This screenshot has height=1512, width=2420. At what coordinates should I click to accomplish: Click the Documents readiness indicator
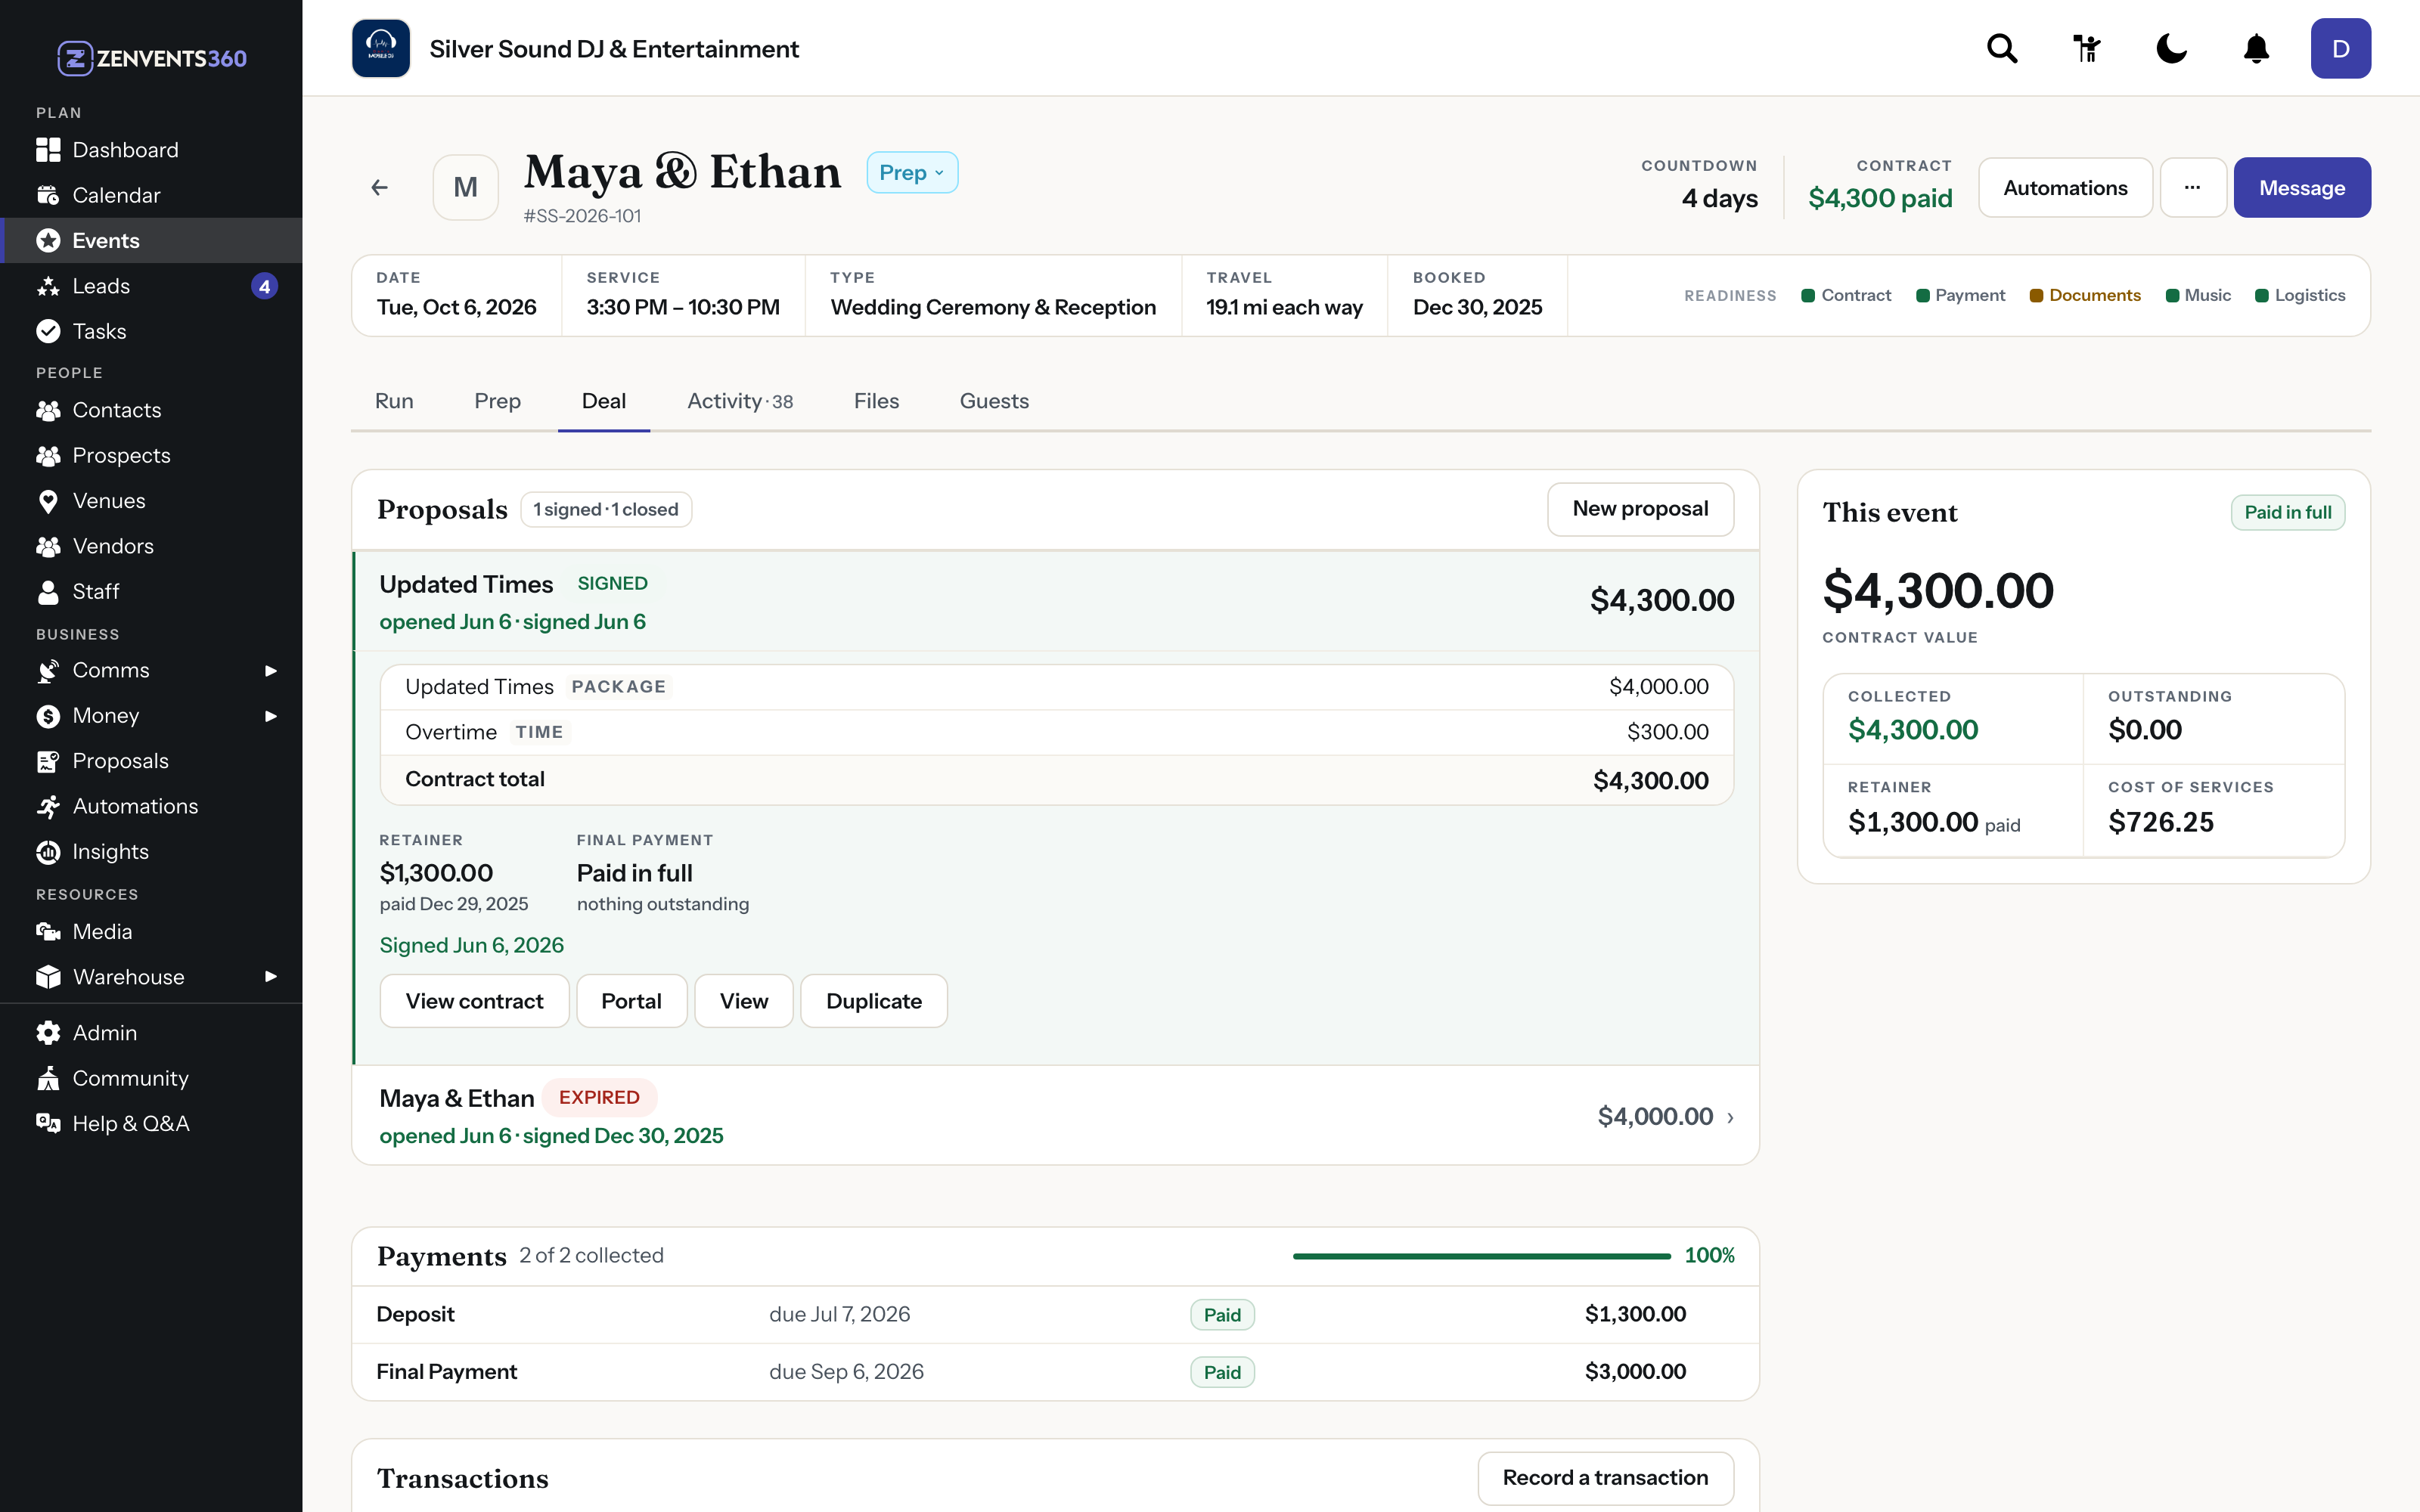point(2085,295)
